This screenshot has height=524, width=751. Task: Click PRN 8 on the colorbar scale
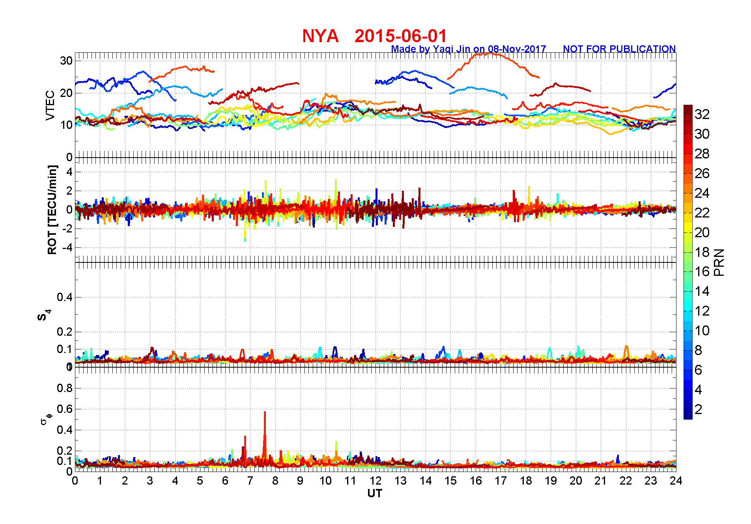pyautogui.click(x=699, y=350)
